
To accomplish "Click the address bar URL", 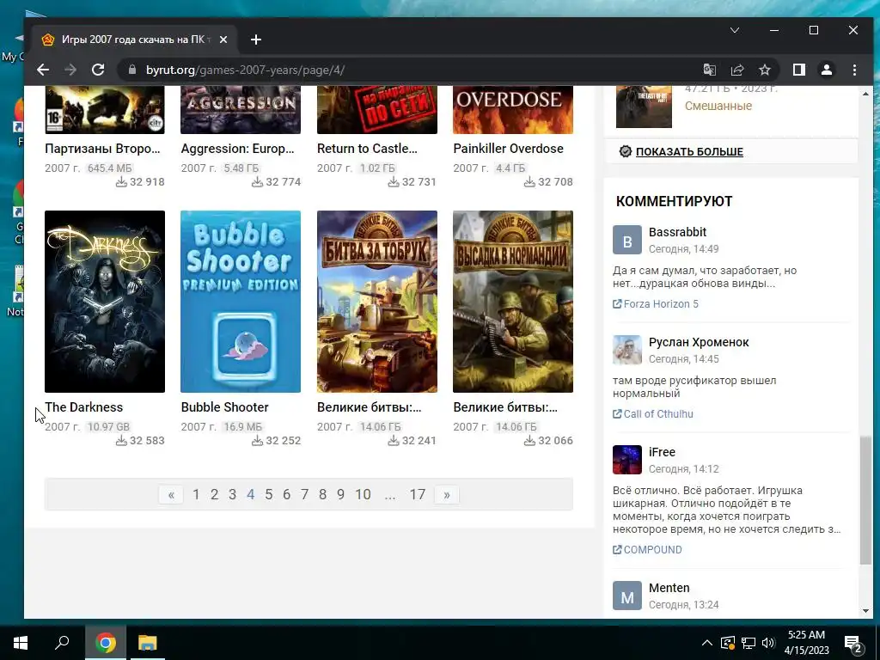I will pyautogui.click(x=245, y=70).
